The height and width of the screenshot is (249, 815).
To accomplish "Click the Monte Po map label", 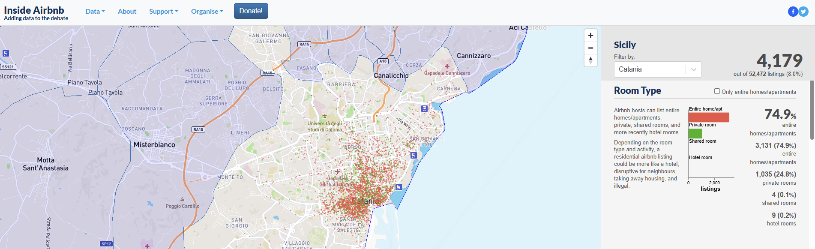I will coord(230,177).
